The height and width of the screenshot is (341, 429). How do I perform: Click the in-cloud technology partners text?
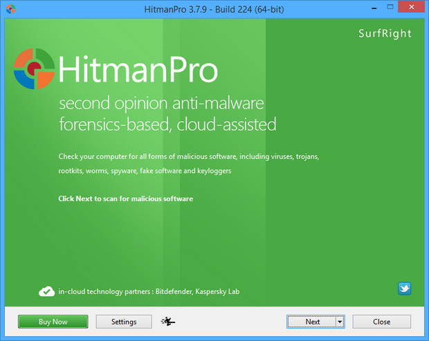coord(149,291)
